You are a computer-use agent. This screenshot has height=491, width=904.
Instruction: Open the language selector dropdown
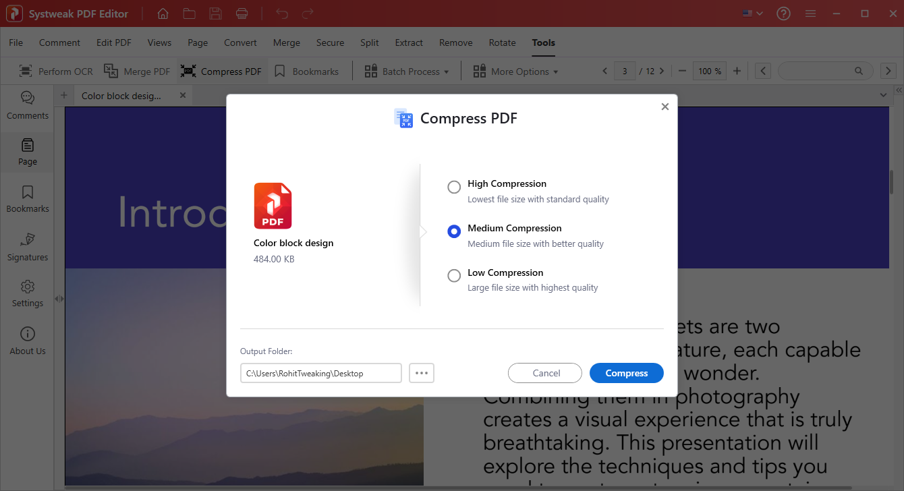752,13
